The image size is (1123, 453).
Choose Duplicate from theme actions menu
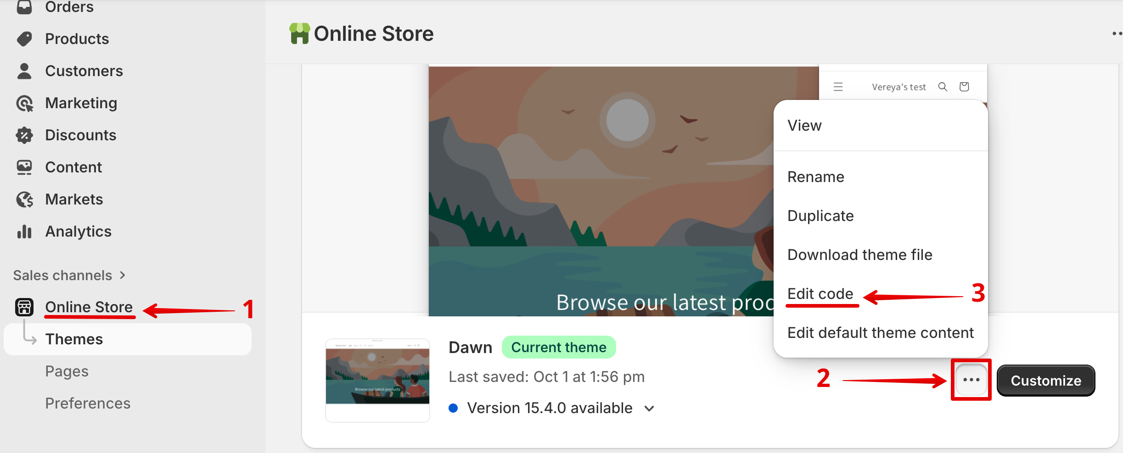pyautogui.click(x=880, y=216)
